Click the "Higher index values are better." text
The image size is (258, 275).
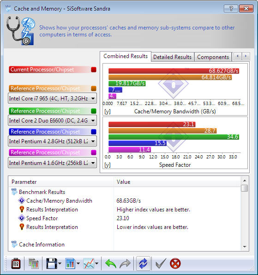pos(153,210)
